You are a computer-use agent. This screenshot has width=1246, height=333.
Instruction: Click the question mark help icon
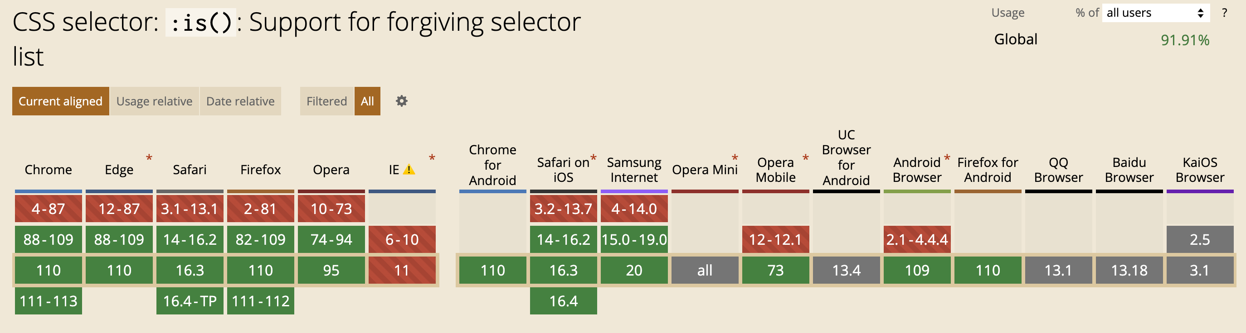point(1224,13)
